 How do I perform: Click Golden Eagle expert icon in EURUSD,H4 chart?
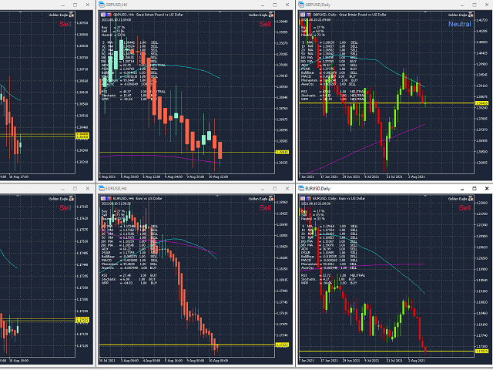pyautogui.click(x=271, y=199)
